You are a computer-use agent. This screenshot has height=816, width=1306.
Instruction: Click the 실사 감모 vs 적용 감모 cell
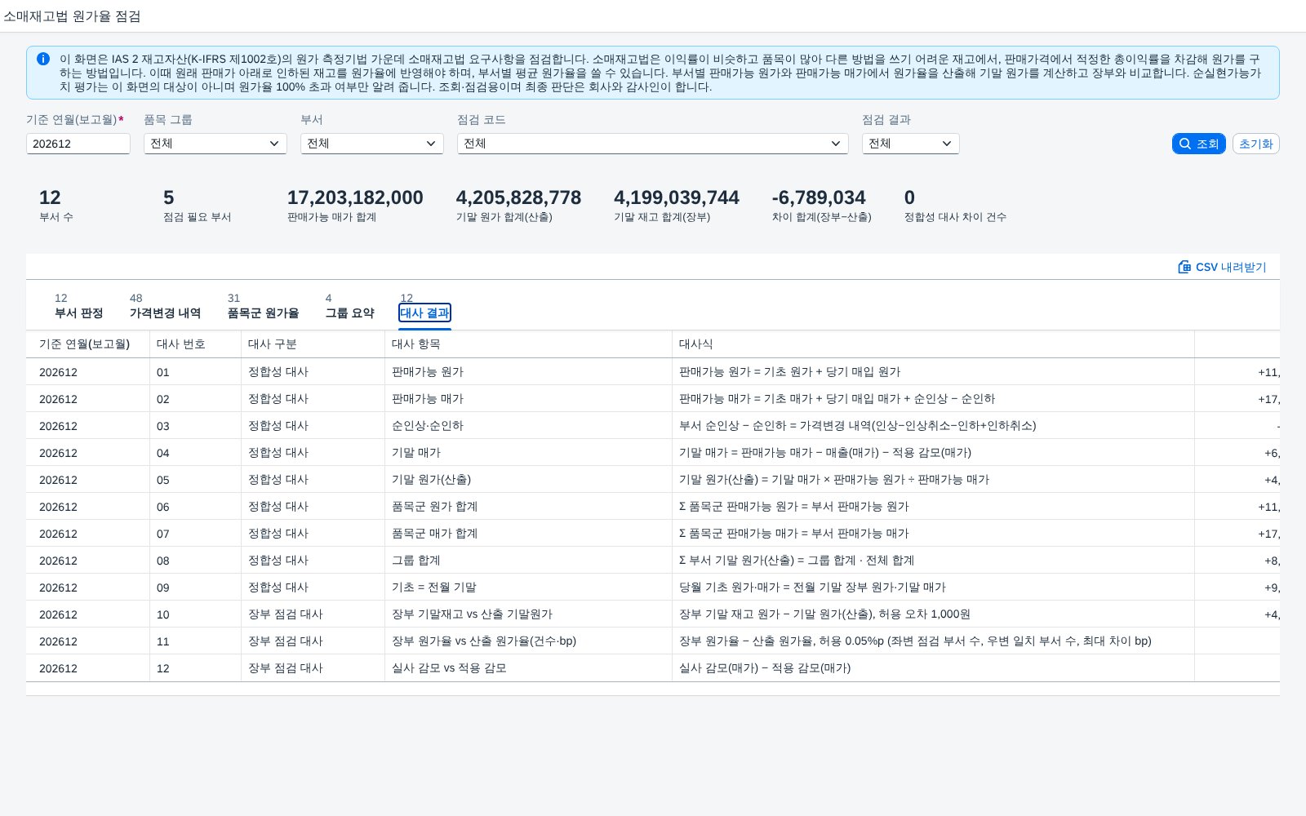click(x=529, y=668)
